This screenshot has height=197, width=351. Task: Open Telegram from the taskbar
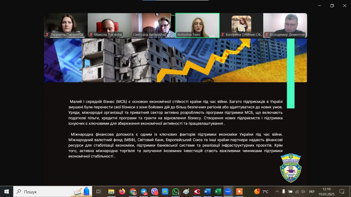144,191
